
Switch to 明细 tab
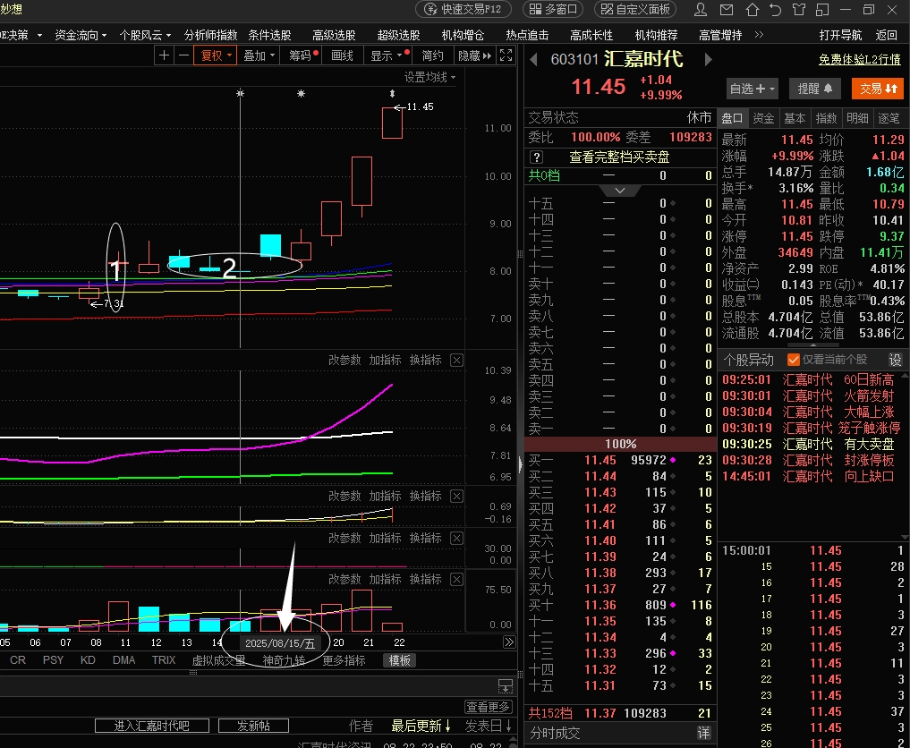[x=857, y=118]
